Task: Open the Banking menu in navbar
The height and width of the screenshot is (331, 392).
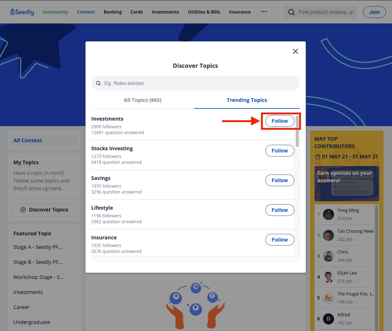Action: click(113, 12)
